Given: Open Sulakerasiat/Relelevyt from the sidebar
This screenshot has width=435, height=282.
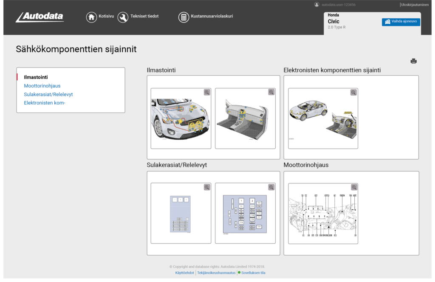Looking at the screenshot, I should click(x=48, y=94).
